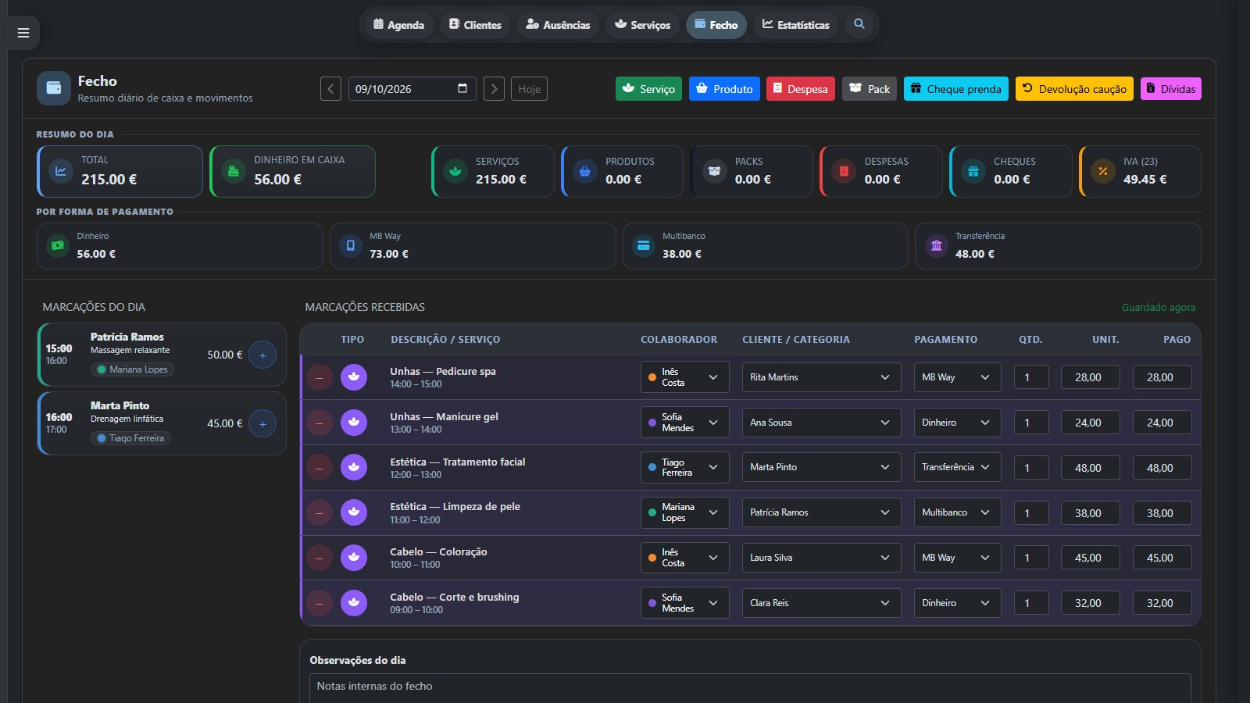Viewport: 1250px width, 703px height.
Task: Add Patrícia Ramos appointment with plus icon
Action: [262, 355]
